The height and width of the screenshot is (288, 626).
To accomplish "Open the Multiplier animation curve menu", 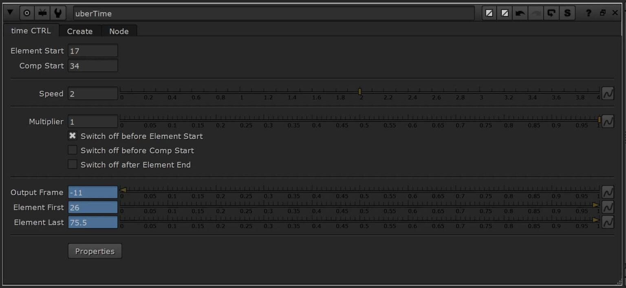I will click(x=608, y=121).
